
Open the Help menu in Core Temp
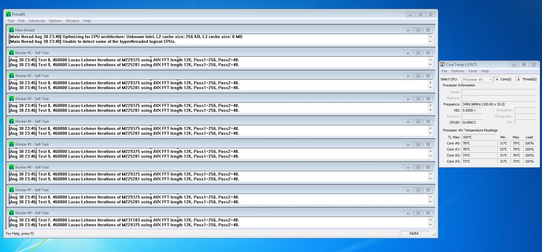pos(485,71)
